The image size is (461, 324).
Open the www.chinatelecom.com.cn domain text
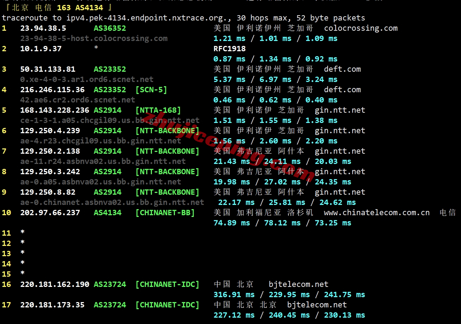(377, 213)
